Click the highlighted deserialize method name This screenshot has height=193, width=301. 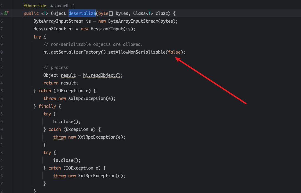(x=82, y=13)
